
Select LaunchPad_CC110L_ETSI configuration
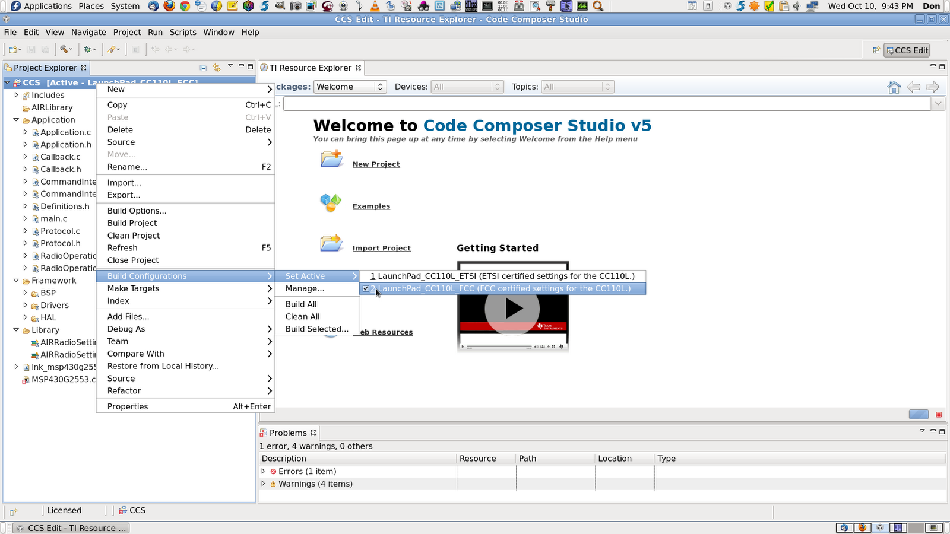point(503,276)
